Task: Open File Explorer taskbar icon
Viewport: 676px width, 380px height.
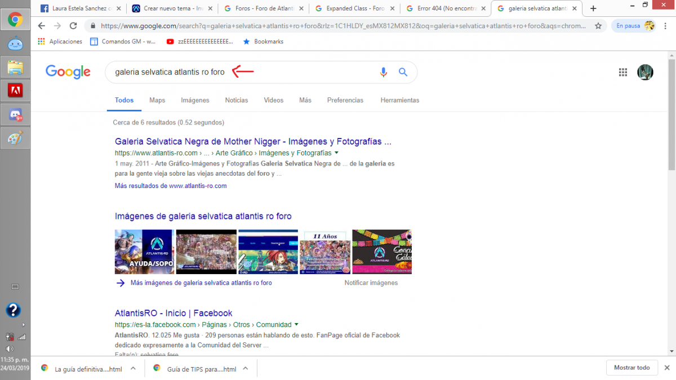Action: (x=15, y=67)
